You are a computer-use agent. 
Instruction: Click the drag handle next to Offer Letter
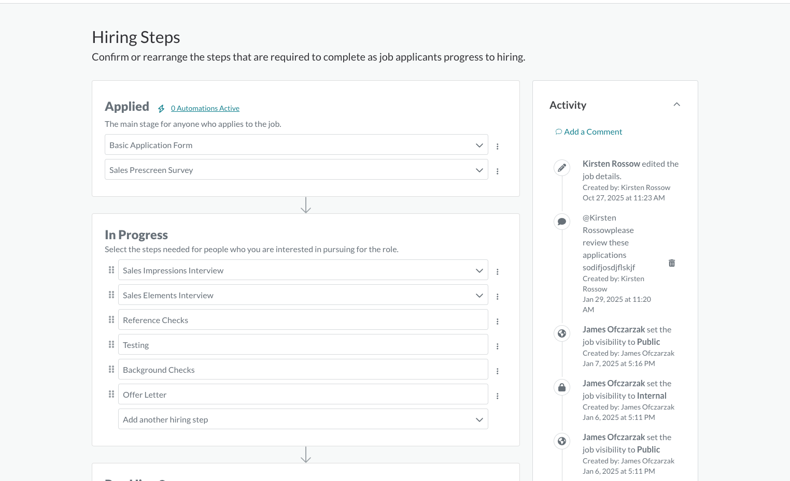(111, 394)
